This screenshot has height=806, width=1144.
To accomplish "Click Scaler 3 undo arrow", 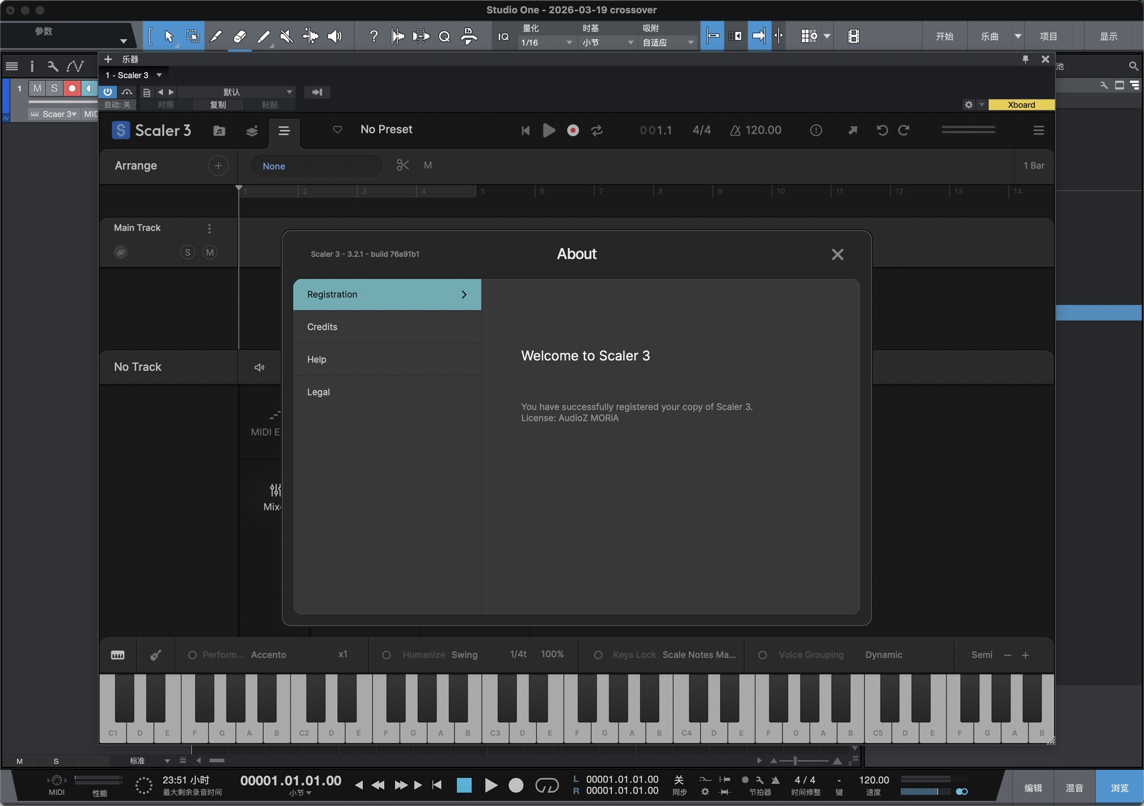I will click(882, 130).
